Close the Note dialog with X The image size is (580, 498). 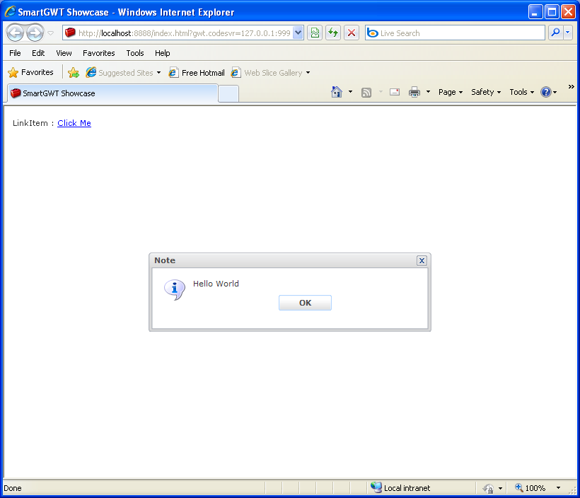(x=422, y=260)
